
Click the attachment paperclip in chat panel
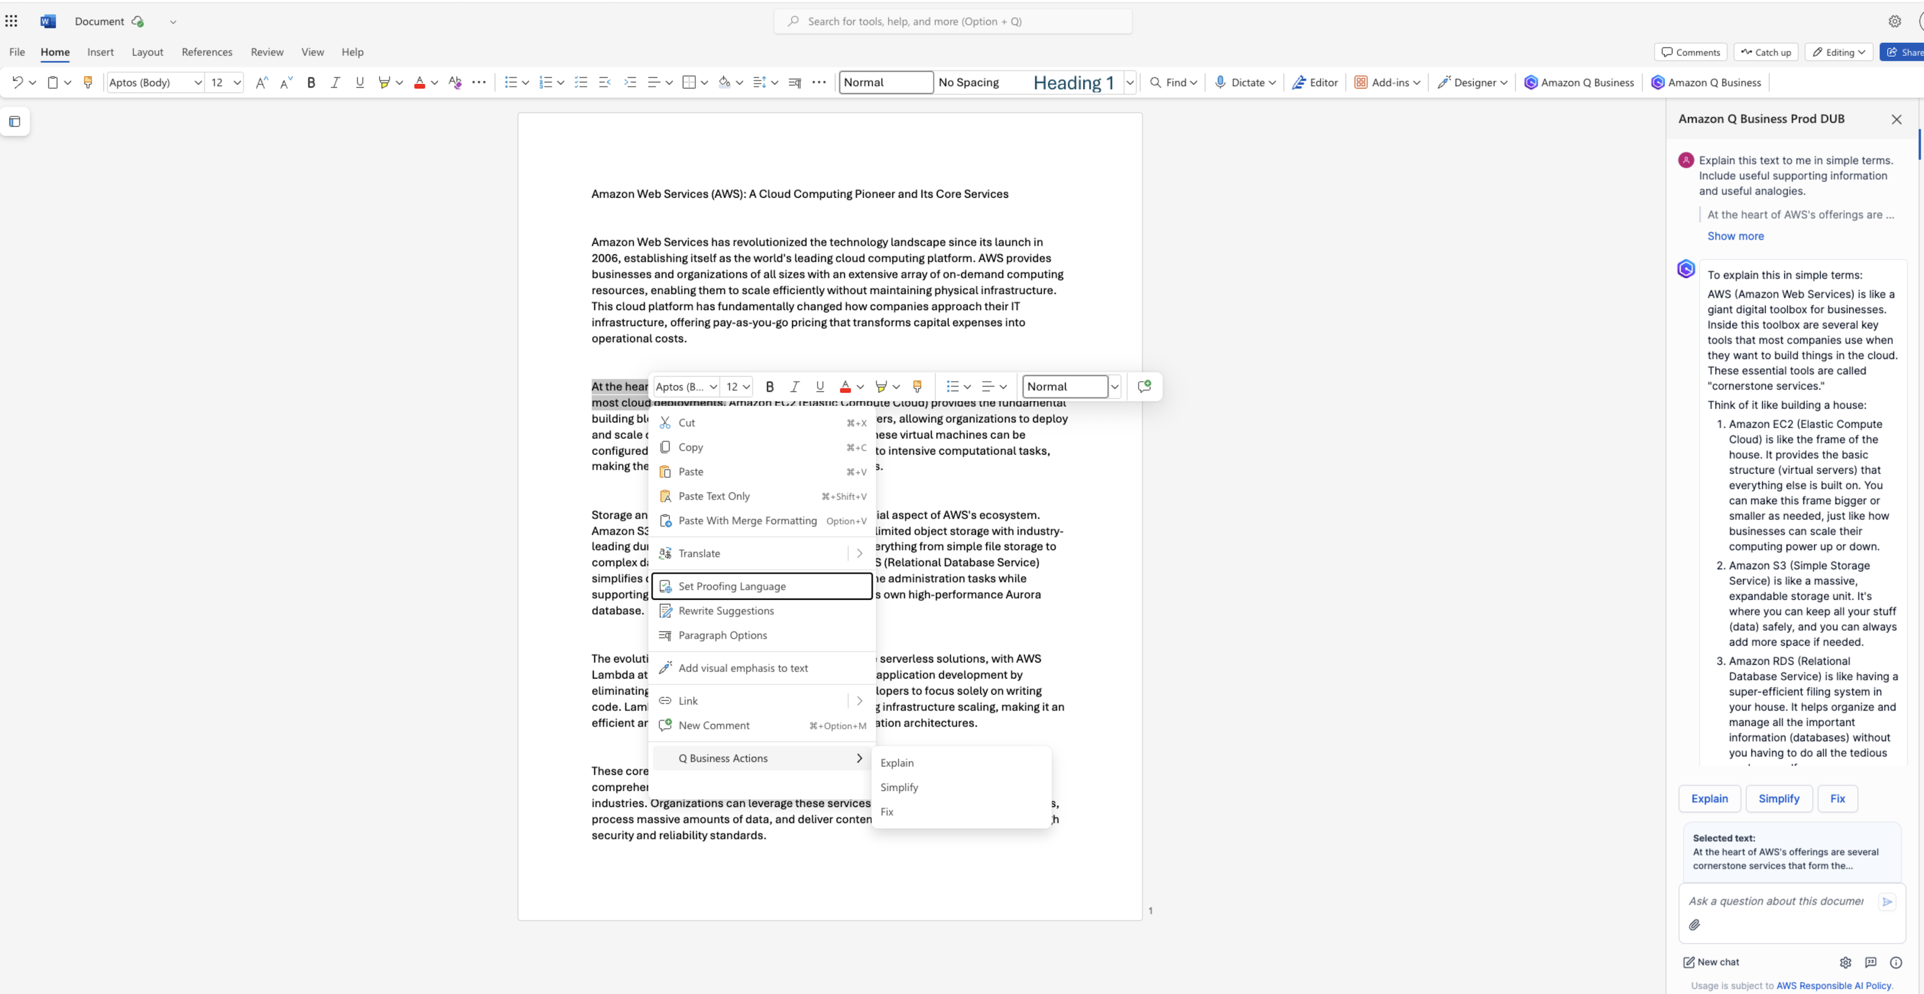1694,925
